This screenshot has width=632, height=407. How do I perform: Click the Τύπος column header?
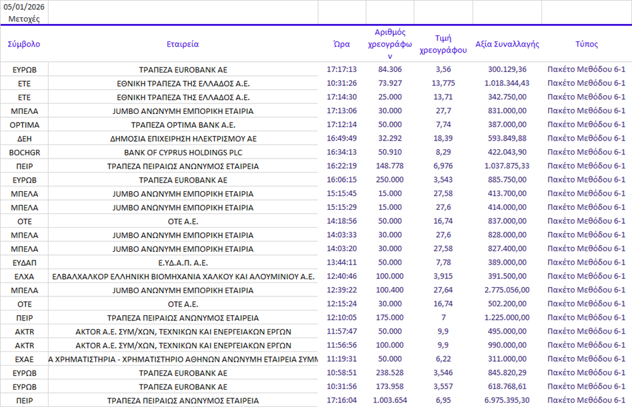587,44
